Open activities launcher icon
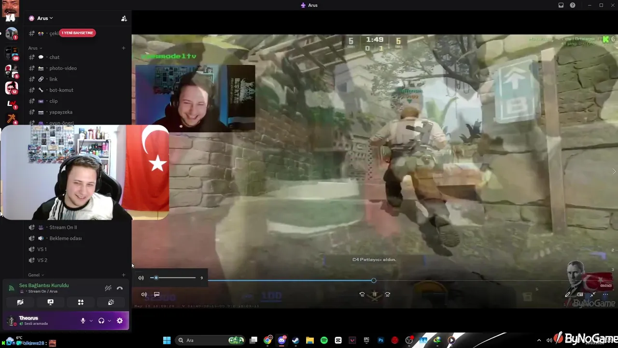 pyautogui.click(x=81, y=302)
